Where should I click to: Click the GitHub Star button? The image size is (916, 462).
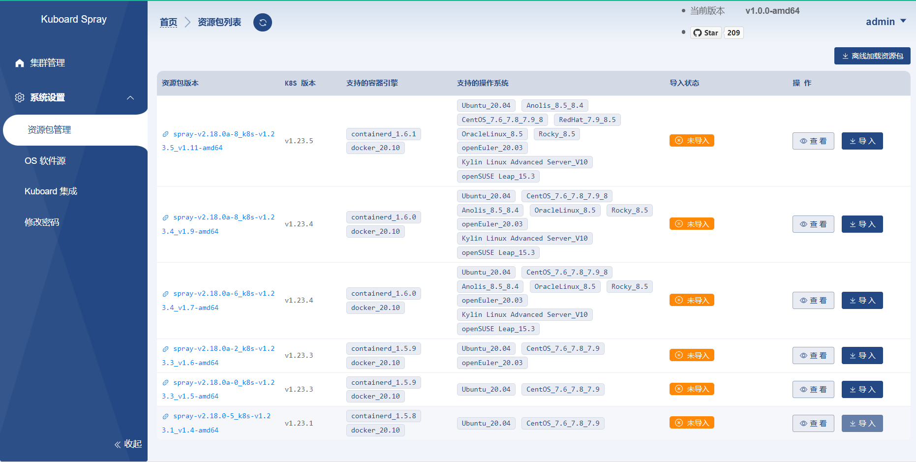[706, 33]
